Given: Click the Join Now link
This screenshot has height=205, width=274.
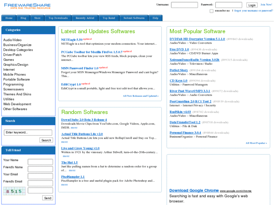Looking at the screenshot, I should tap(266, 5).
